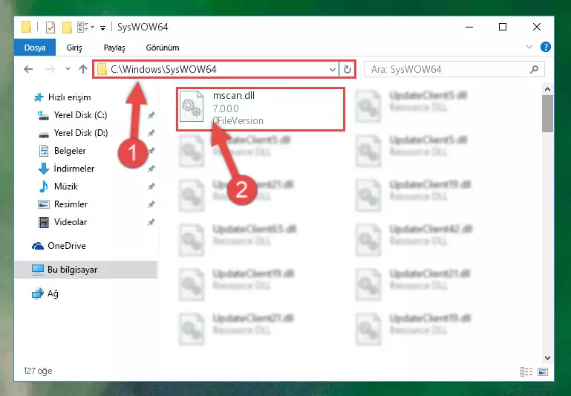Screen dimensions: 571x396
Task: Open Resimler folder in sidebar
Action: 71,204
